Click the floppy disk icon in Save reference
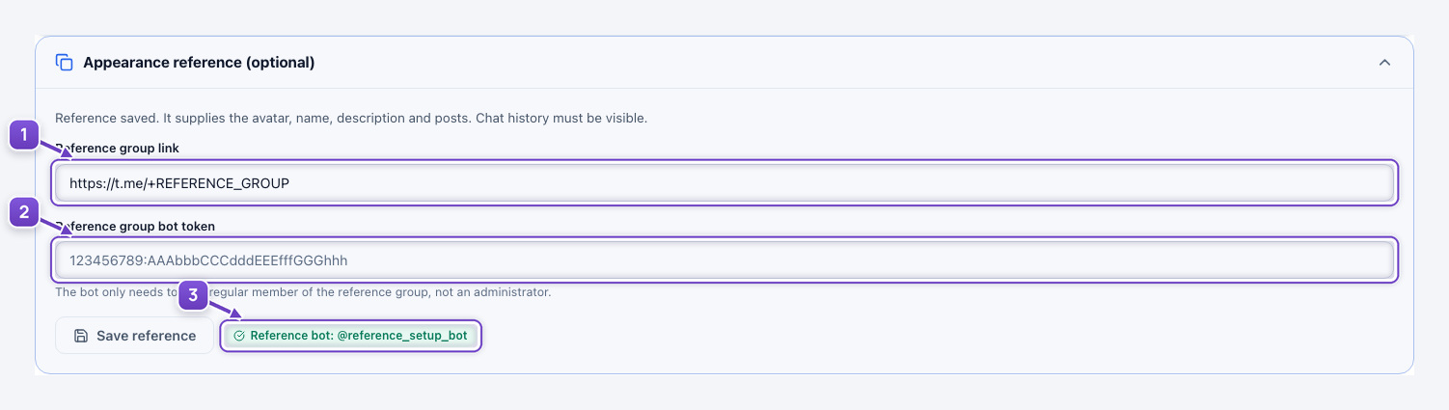This screenshot has height=410, width=1449. 80,336
